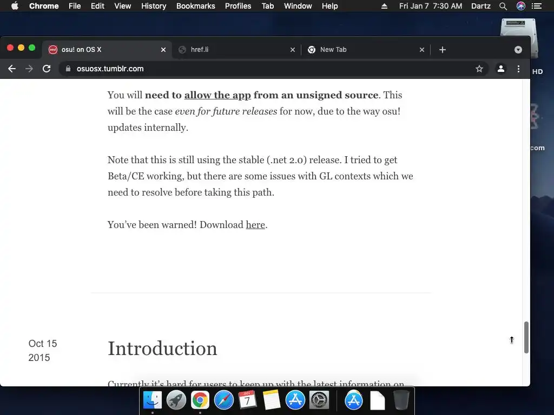Open Calendar from the Dock
Screen dimensions: 554x415
coord(247,400)
